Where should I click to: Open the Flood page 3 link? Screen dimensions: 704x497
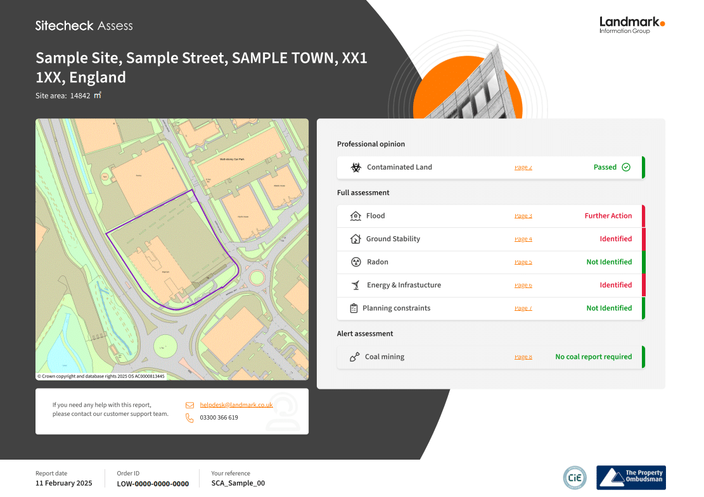[523, 216]
